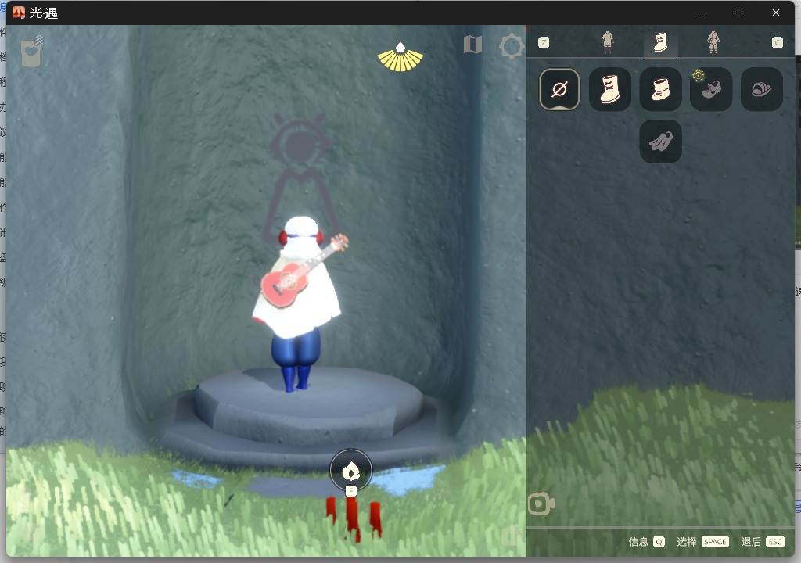The height and width of the screenshot is (563, 801).
Task: Switch to the outfit body tab
Action: (x=607, y=42)
